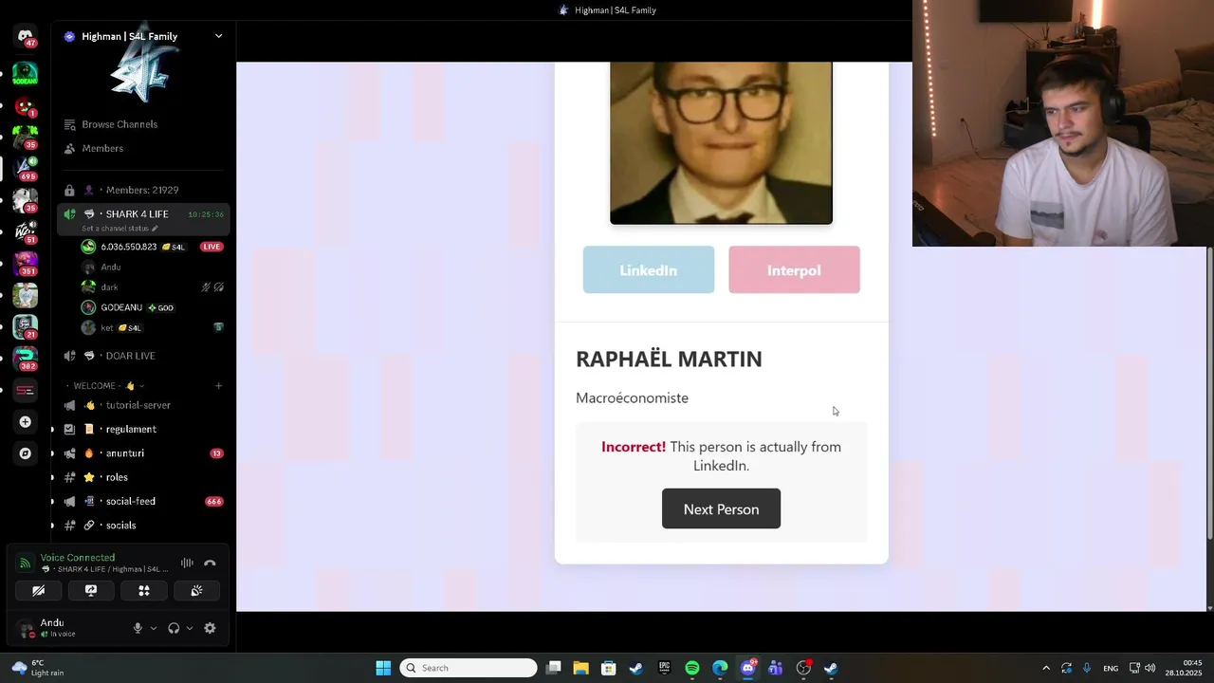Open Windows Start menu
This screenshot has width=1214, height=683.
pos(383,668)
